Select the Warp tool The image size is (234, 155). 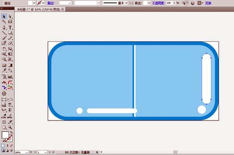4,54
